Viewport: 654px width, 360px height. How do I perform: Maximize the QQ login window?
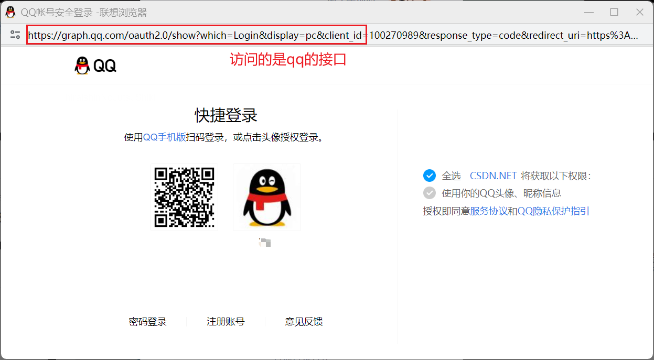click(x=614, y=12)
